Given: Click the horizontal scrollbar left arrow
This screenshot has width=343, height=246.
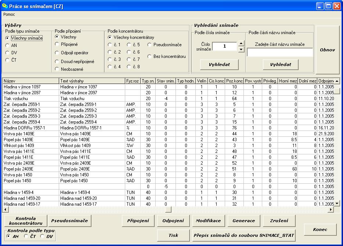Looking at the screenshot, I should tap(6, 209).
